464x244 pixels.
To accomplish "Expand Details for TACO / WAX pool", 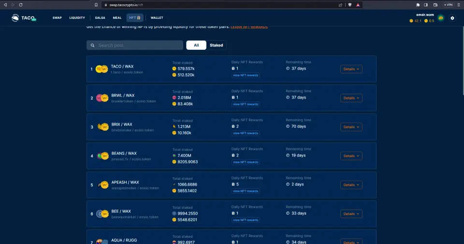I will tap(351, 69).
